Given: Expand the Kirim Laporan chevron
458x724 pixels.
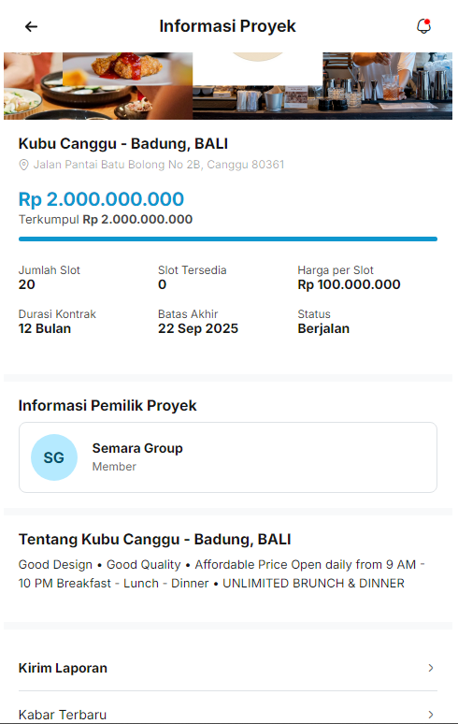Looking at the screenshot, I should click(x=430, y=668).
